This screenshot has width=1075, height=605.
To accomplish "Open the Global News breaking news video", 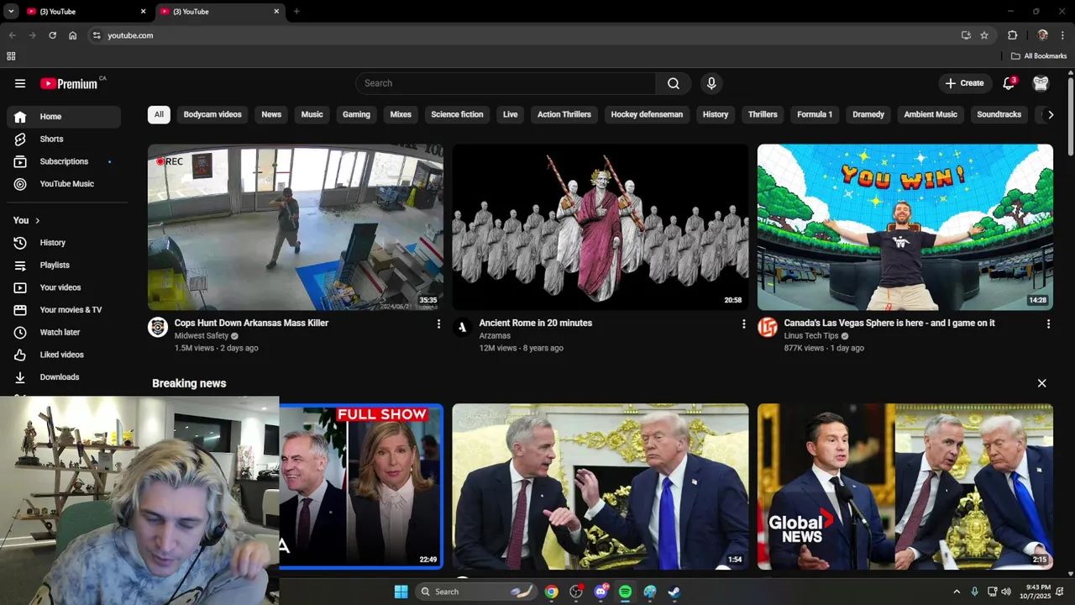I will coord(905,487).
